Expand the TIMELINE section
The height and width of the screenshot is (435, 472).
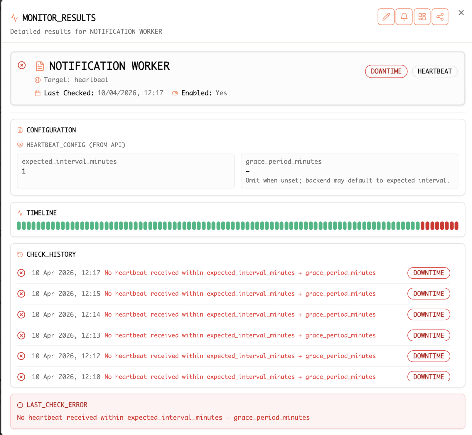(41, 213)
